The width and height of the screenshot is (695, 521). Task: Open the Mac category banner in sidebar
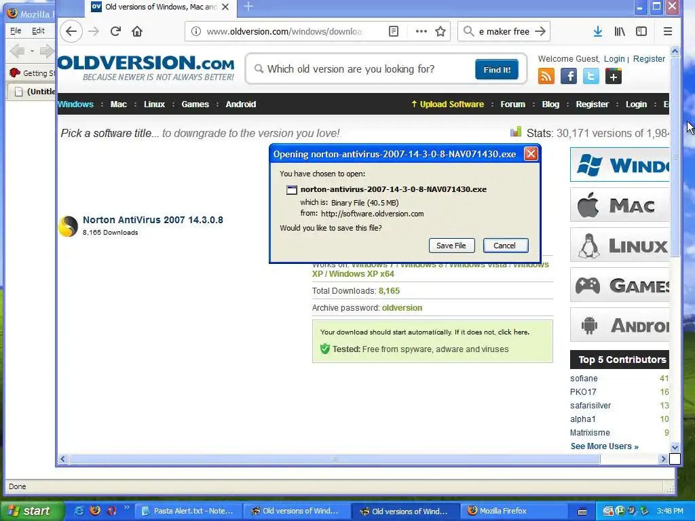(619, 205)
